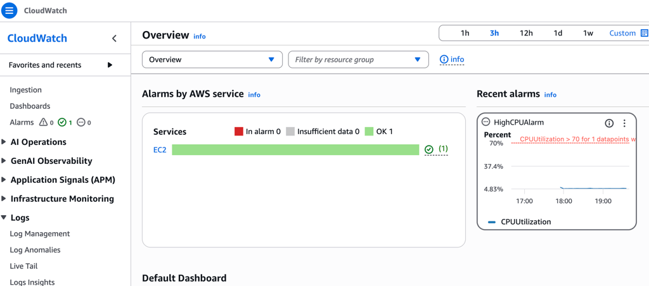Click the green EC2 alarm status bar

[295, 150]
